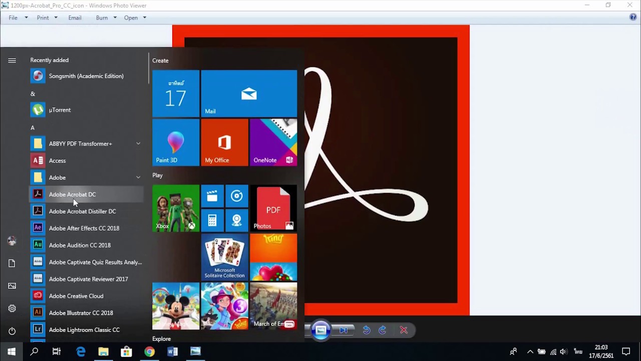
Task: Open Adobe After Effects CC 2018
Action: click(x=86, y=228)
